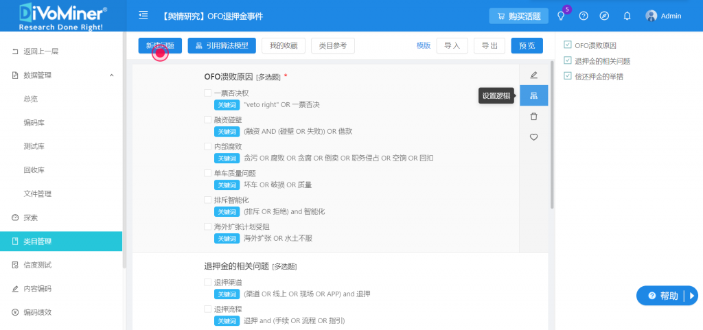Click the 内容编码 pen icon in sidebar
The height and width of the screenshot is (330, 703).
(x=15, y=289)
